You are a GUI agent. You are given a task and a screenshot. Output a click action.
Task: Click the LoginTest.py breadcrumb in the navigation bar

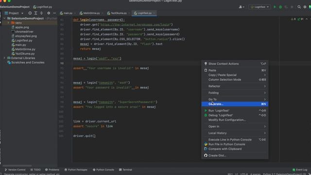pyautogui.click(x=43, y=7)
